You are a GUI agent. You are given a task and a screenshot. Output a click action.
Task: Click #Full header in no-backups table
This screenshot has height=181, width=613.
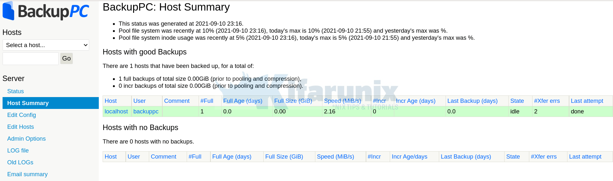[x=195, y=157]
